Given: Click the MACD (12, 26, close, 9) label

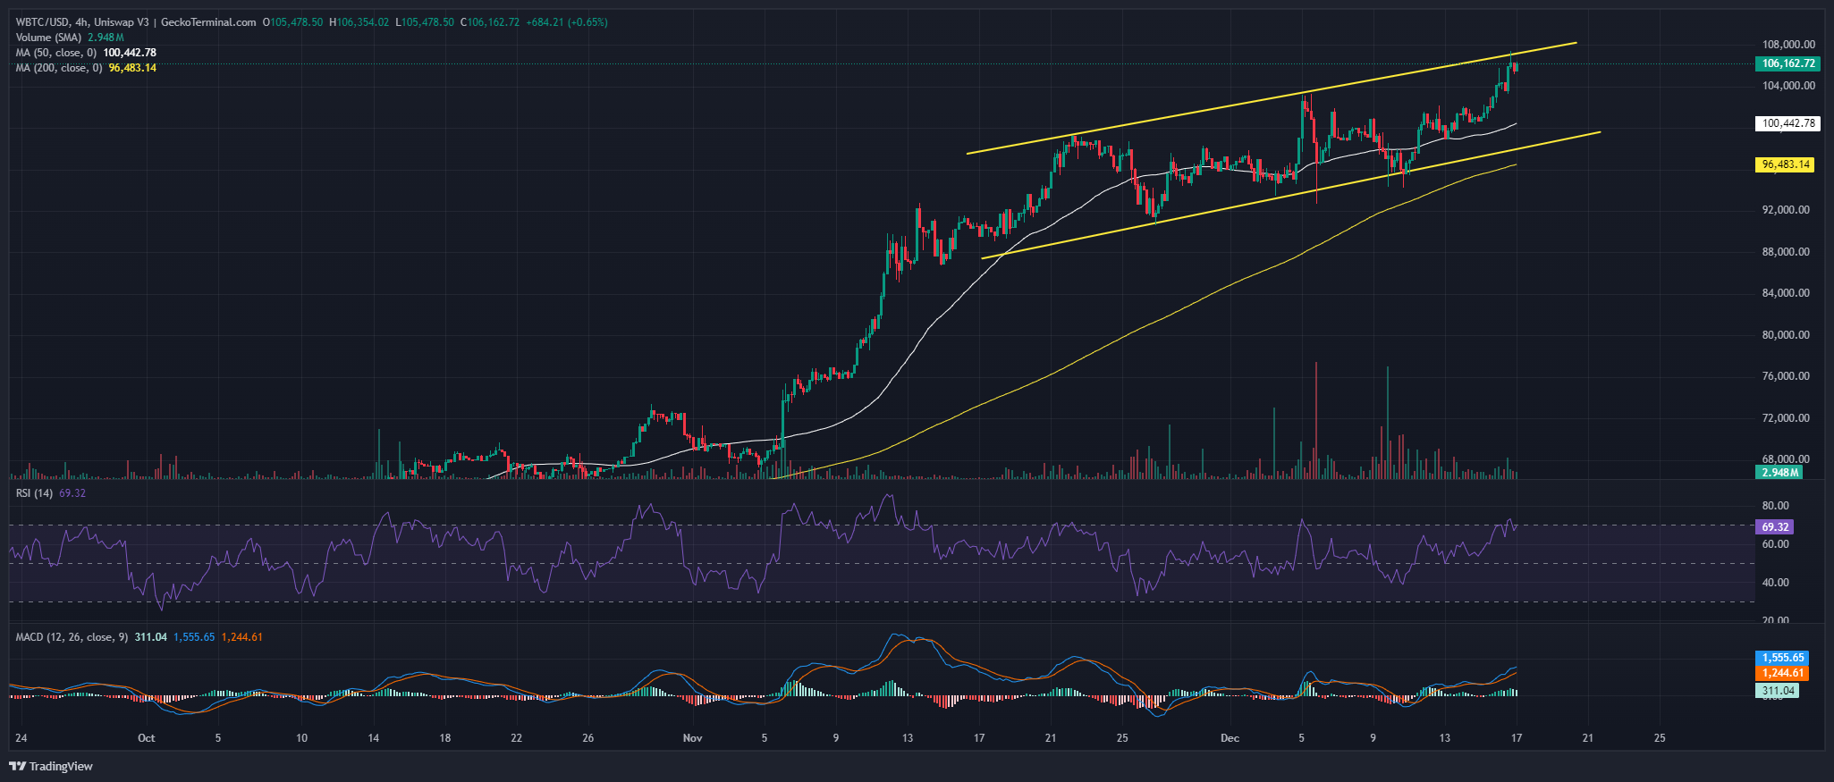Looking at the screenshot, I should coord(72,637).
